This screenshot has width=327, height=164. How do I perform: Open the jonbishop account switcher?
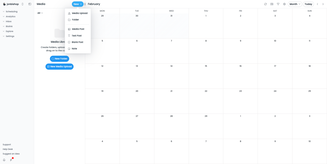(13, 4)
